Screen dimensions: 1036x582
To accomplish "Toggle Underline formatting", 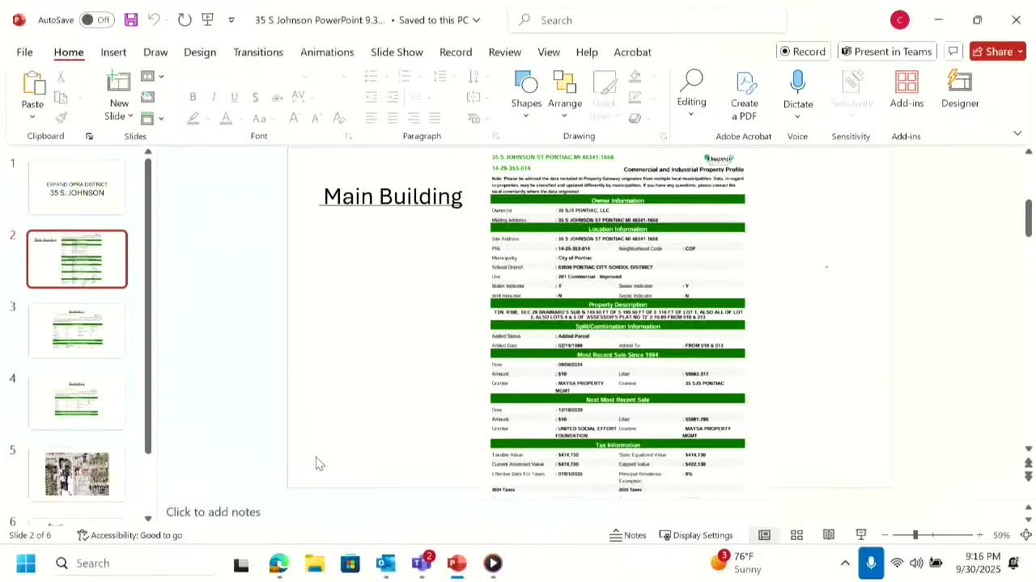I will tap(235, 97).
